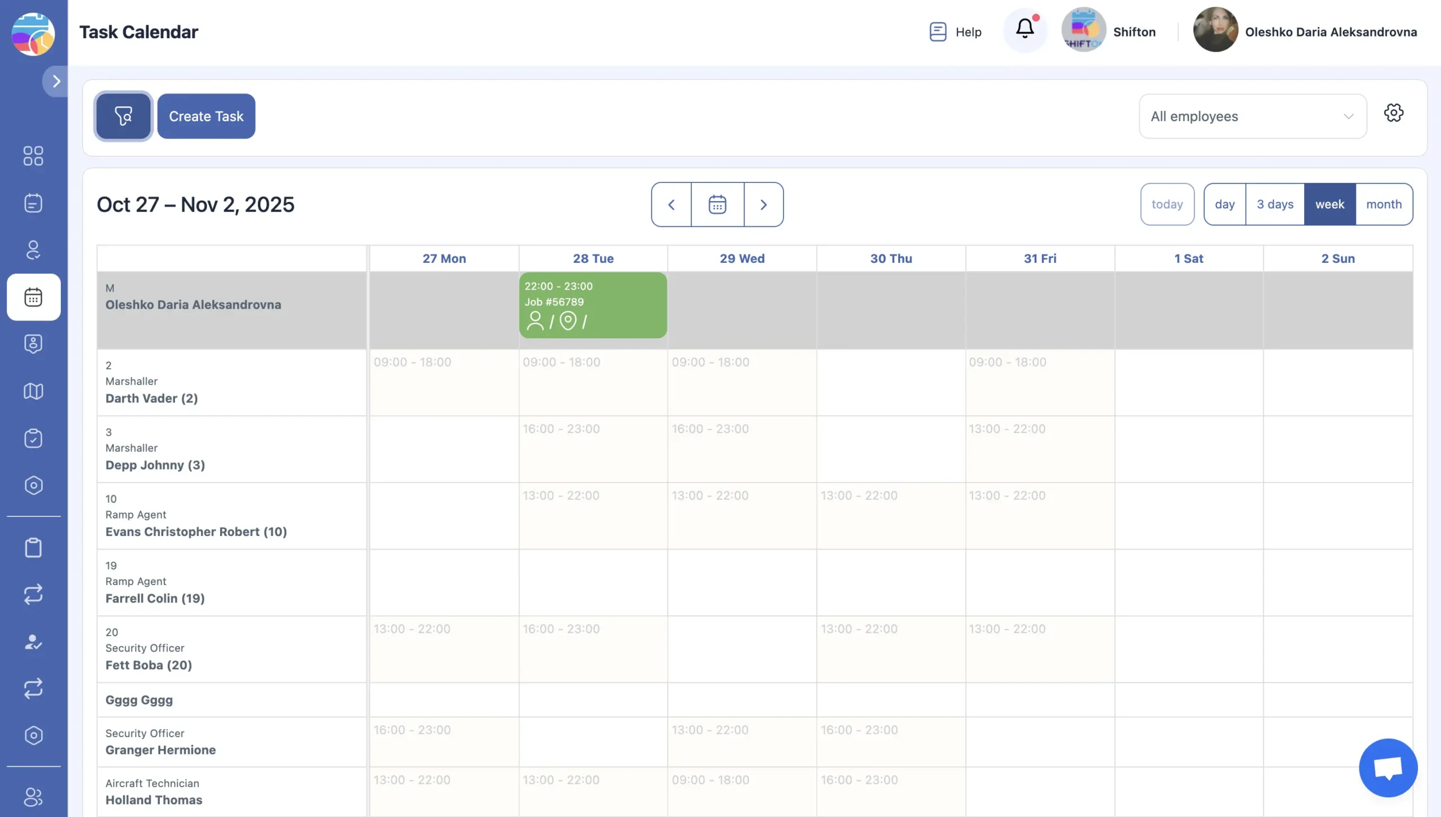Go to the next week
The height and width of the screenshot is (817, 1441).
point(763,204)
